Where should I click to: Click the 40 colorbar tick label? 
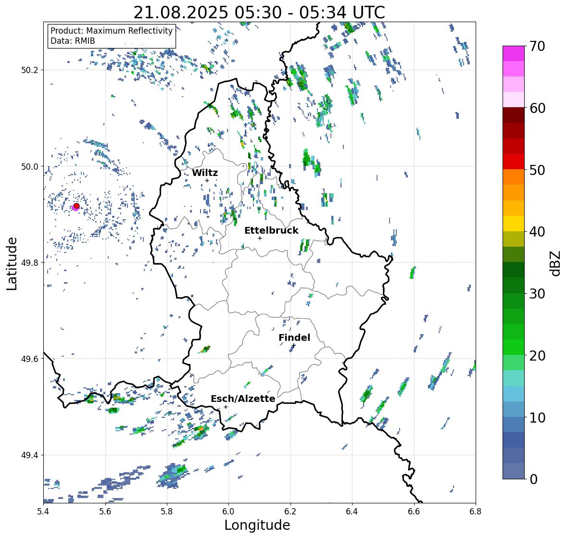[x=537, y=232]
